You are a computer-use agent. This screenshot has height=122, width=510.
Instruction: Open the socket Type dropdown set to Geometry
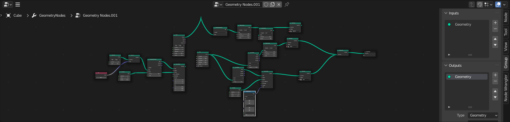[483, 115]
